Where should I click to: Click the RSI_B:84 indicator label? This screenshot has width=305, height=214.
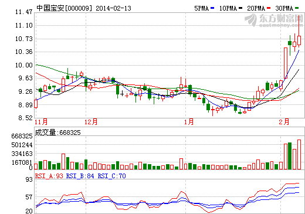pos(80,176)
